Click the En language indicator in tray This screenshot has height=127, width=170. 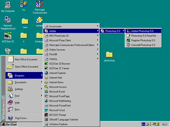143,124
